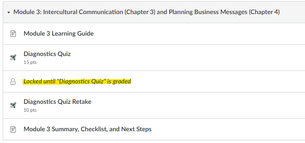
Task: Click the 10 pts label under Quiz Retake
Action: pyautogui.click(x=30, y=110)
